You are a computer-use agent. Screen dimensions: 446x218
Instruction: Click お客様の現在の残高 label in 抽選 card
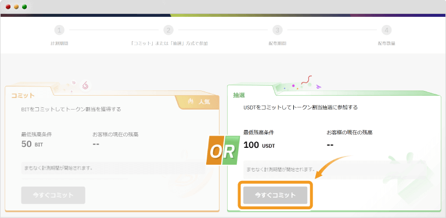point(350,133)
